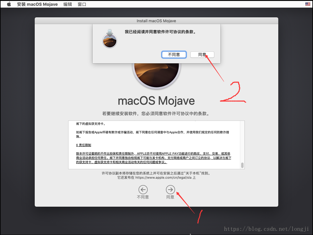The image size is (313, 235).
Task: Click the macOS Mojave title text
Action: 156,101
